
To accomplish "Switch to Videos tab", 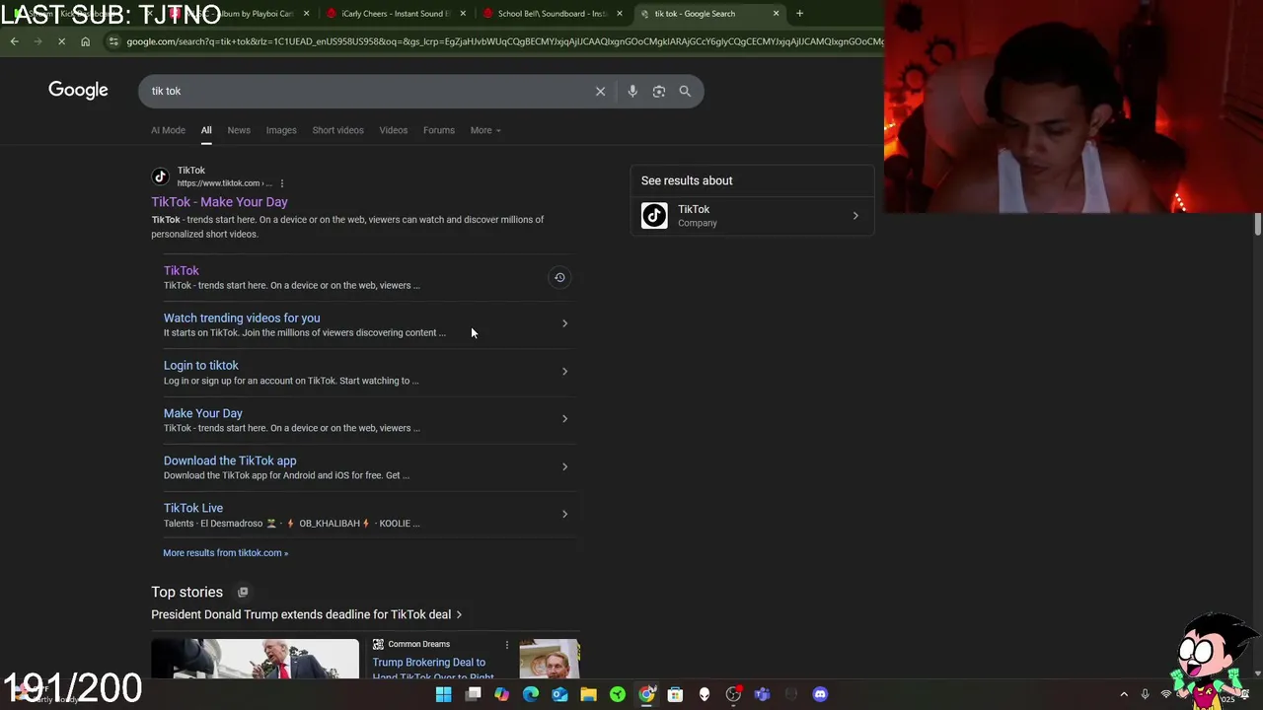I will coord(393,130).
